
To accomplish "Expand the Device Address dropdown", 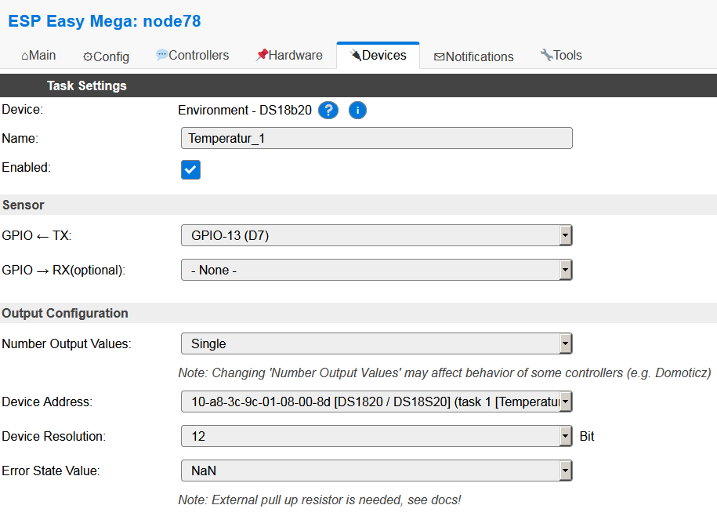I will point(376,402).
